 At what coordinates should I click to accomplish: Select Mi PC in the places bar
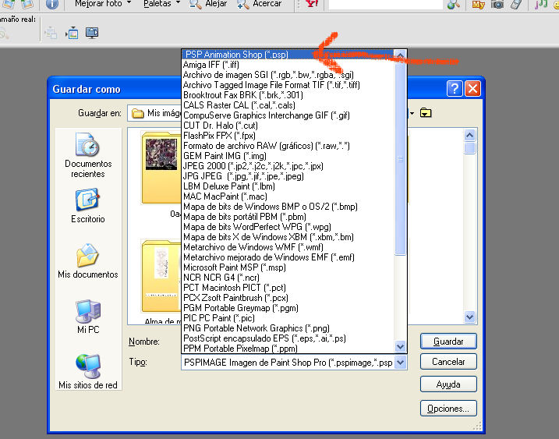[x=87, y=317]
